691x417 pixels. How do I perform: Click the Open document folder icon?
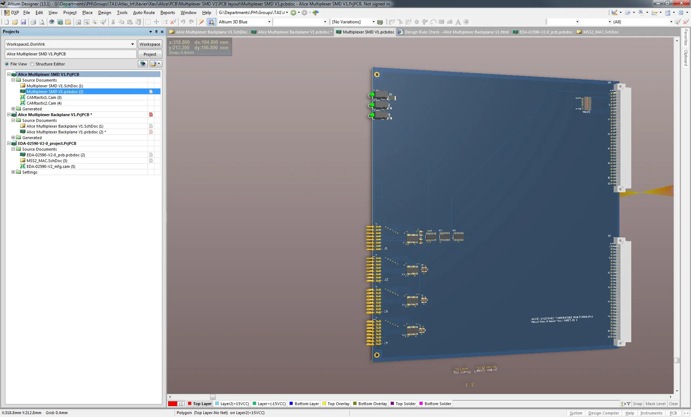[x=15, y=22]
